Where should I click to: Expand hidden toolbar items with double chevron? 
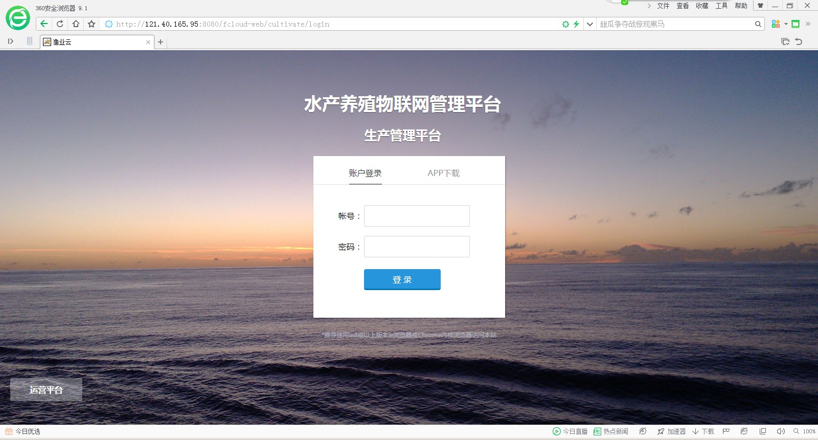[x=808, y=24]
